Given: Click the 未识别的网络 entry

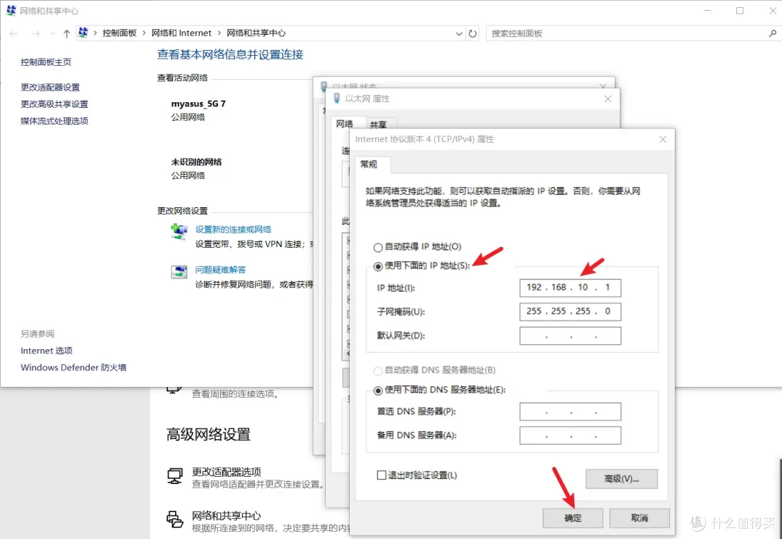Looking at the screenshot, I should coord(196,162).
